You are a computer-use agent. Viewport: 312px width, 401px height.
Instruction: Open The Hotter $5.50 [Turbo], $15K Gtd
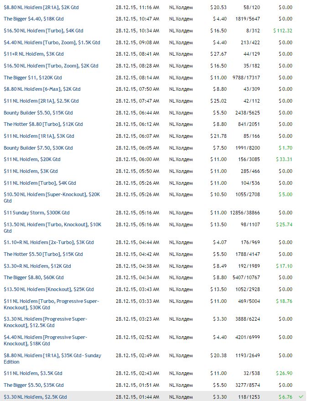(x=43, y=254)
